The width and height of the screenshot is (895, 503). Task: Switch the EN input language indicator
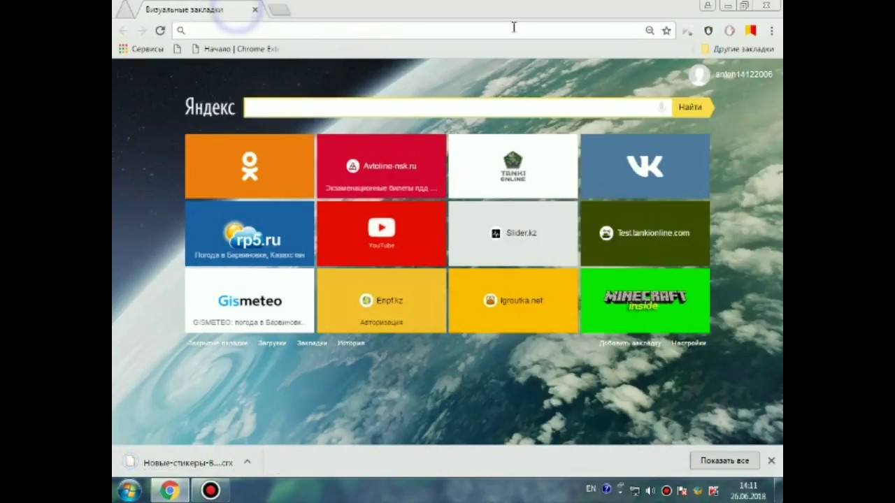pyautogui.click(x=591, y=489)
